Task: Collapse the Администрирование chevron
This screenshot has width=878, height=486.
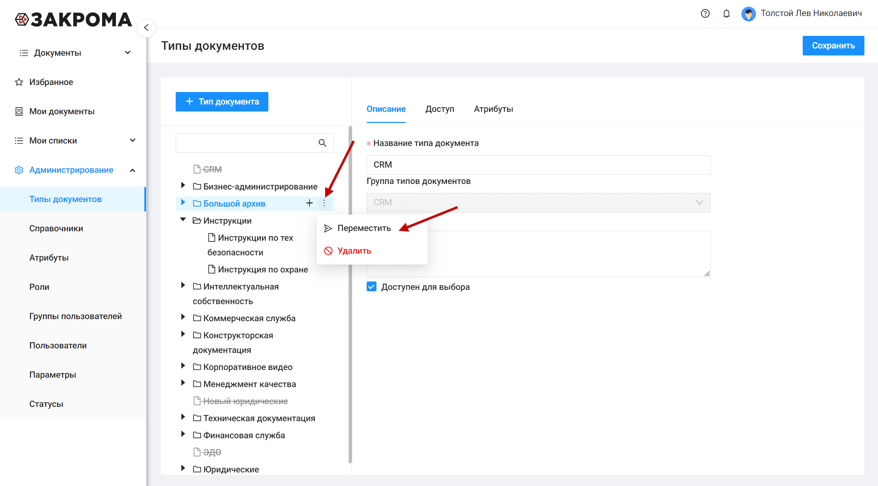Action: click(x=133, y=170)
